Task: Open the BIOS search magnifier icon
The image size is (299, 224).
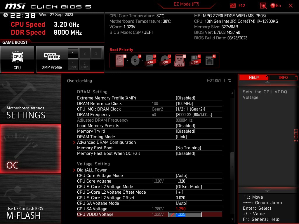Action: click(263, 6)
